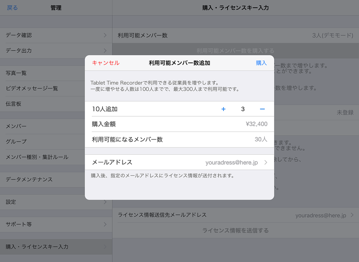Tap the plus icon to add members
The height and width of the screenshot is (262, 359).
223,109
